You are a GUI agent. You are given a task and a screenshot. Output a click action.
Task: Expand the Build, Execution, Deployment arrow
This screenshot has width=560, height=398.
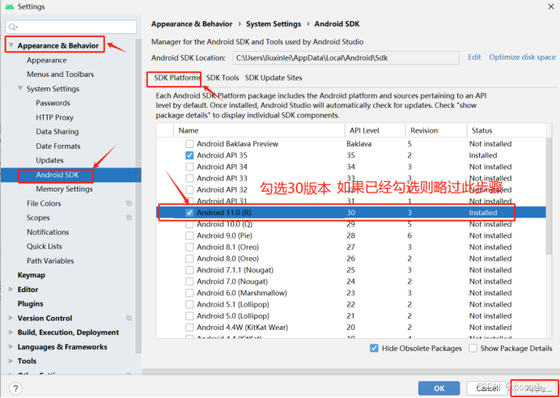11,332
